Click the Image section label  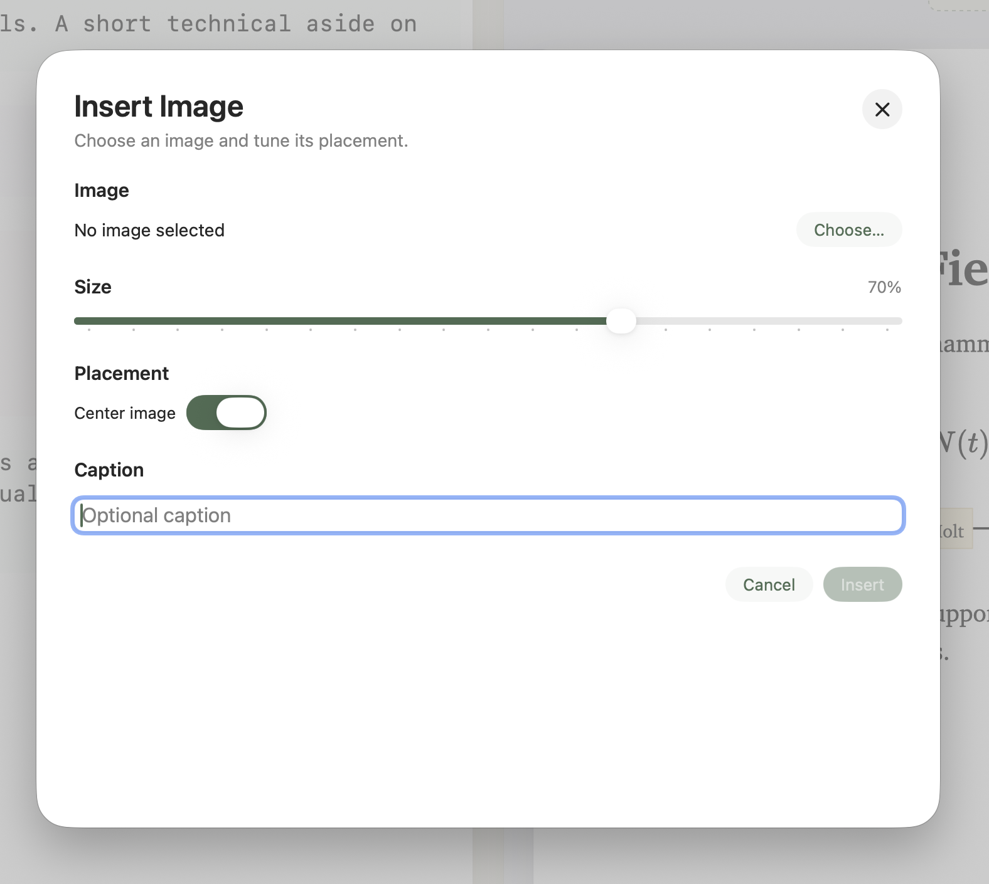(102, 190)
